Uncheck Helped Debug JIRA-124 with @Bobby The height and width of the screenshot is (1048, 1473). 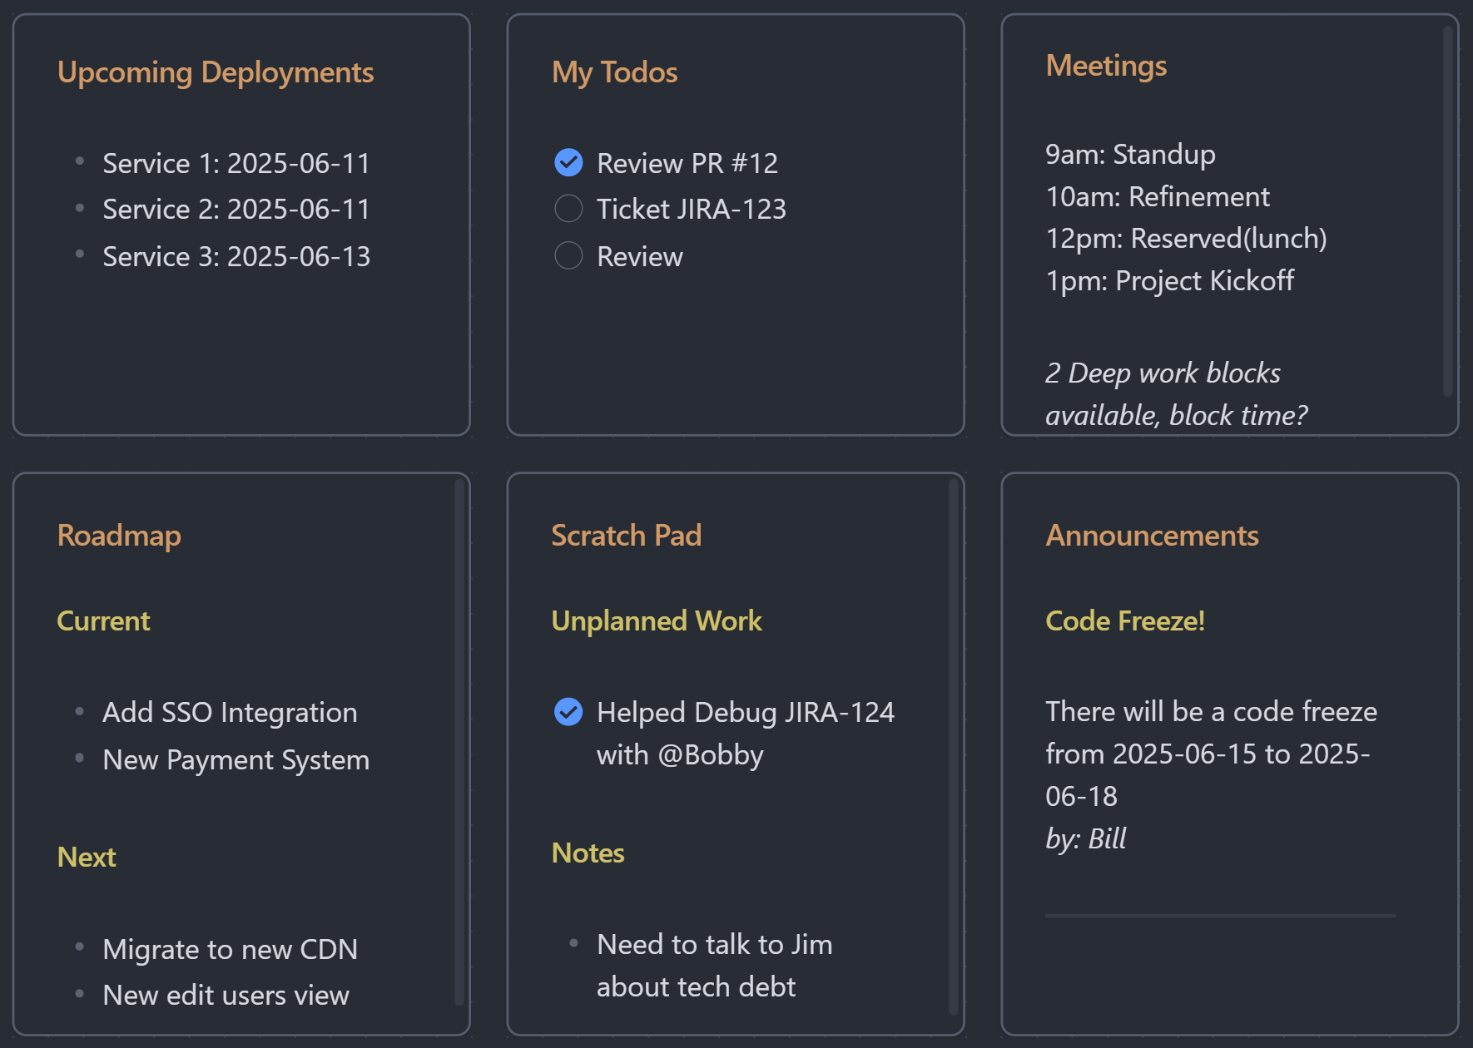568,712
